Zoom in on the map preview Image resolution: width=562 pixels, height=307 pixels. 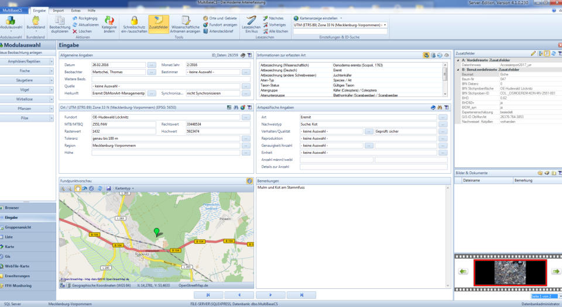(x=63, y=188)
